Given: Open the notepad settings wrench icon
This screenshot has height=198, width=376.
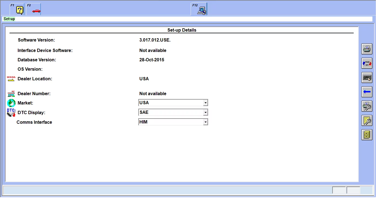Looking at the screenshot, I should (367, 120).
